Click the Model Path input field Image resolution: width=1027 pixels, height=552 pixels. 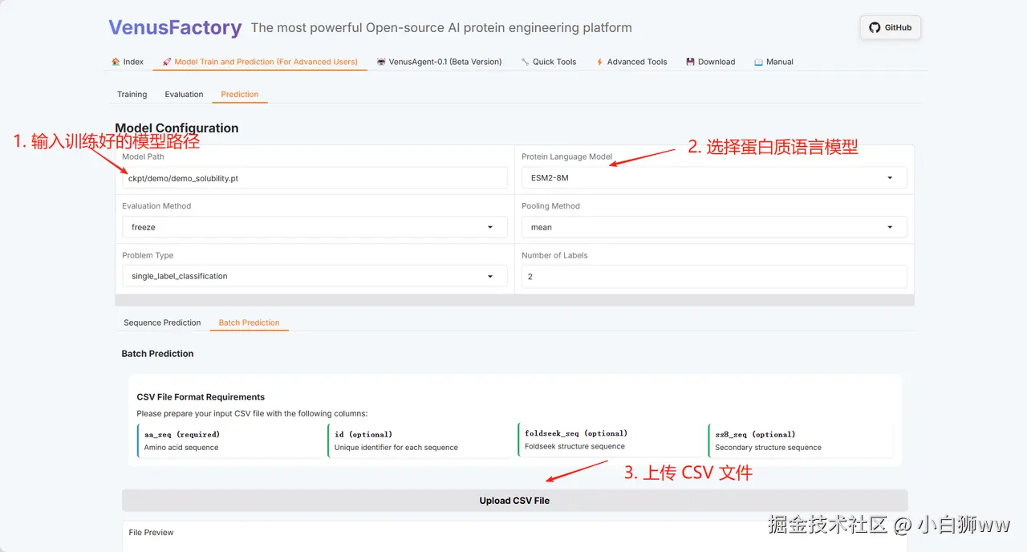coord(315,178)
